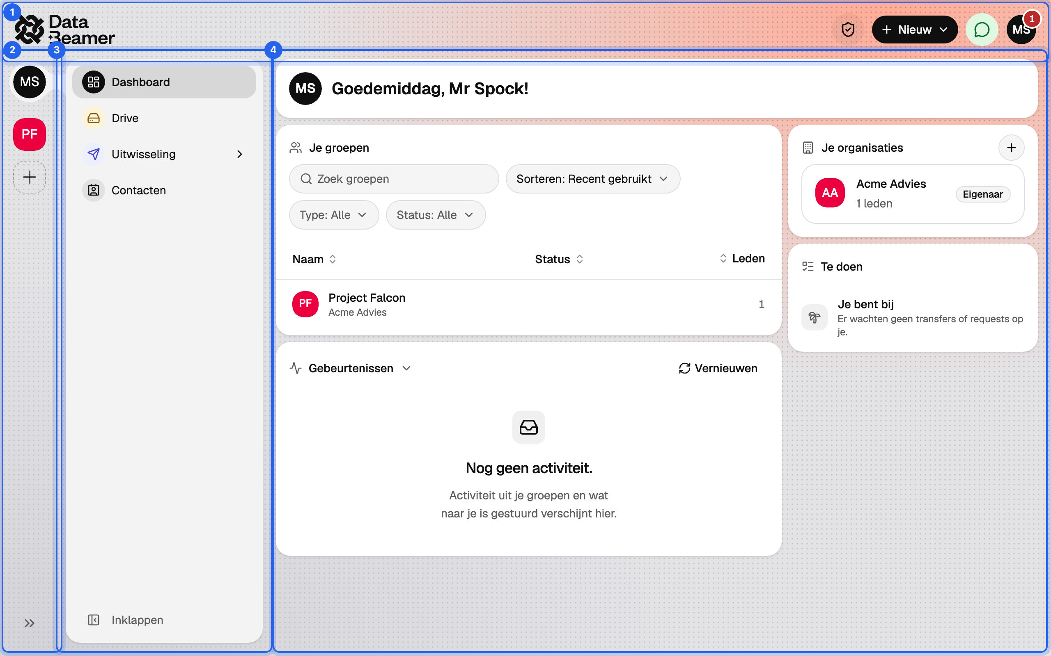The height and width of the screenshot is (656, 1051).
Task: Click the 'Je bent bij' text
Action: pos(865,304)
